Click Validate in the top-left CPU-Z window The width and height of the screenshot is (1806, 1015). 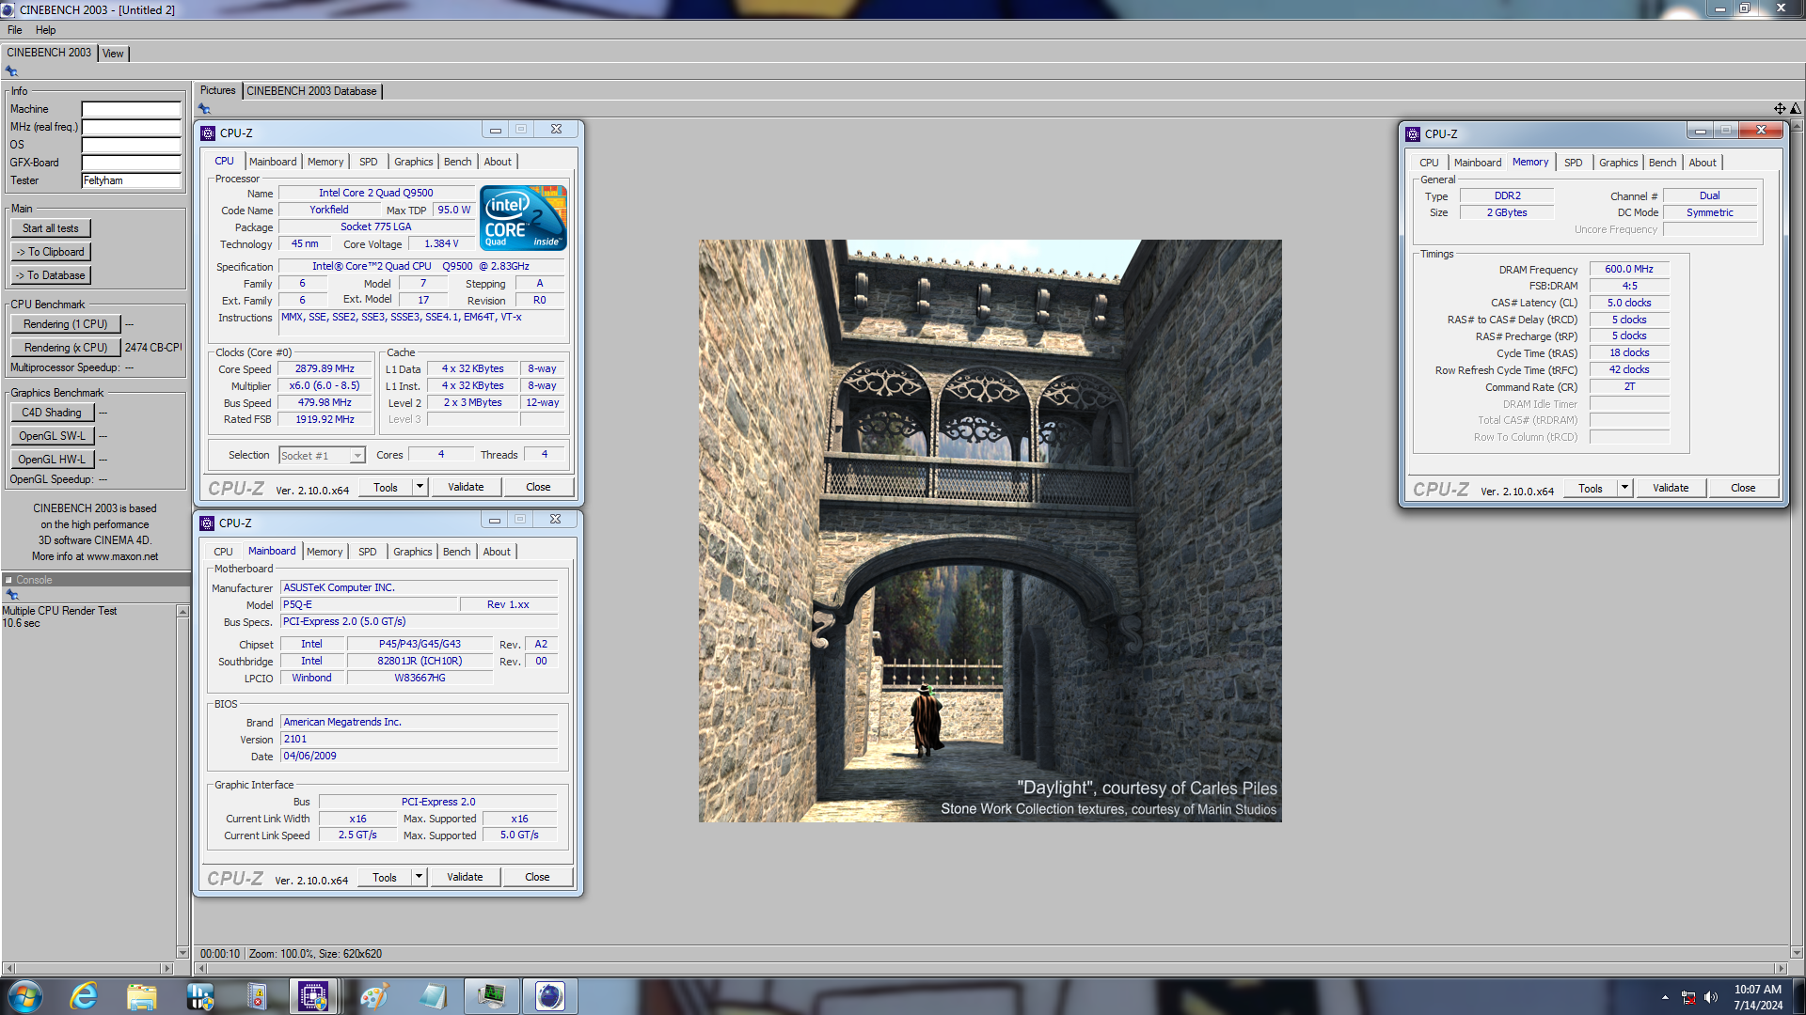pyautogui.click(x=466, y=487)
